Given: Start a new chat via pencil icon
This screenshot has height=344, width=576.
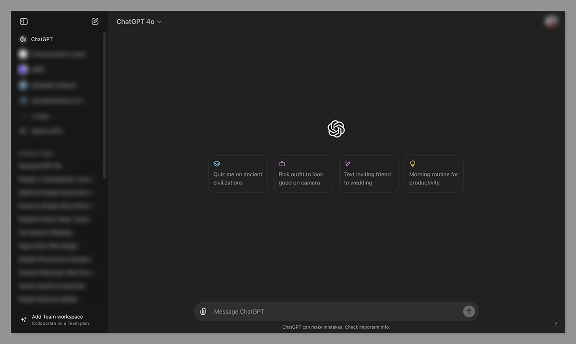Looking at the screenshot, I should pos(95,22).
